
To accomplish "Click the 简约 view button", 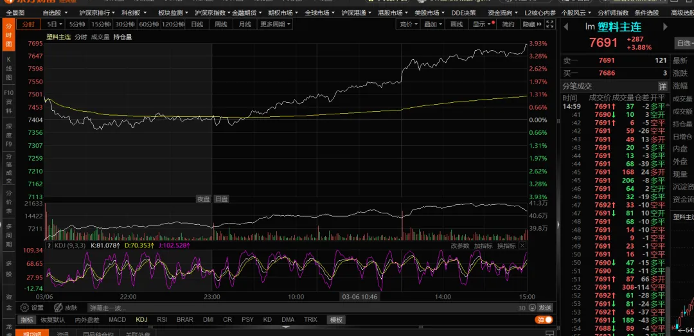I will pos(508,24).
